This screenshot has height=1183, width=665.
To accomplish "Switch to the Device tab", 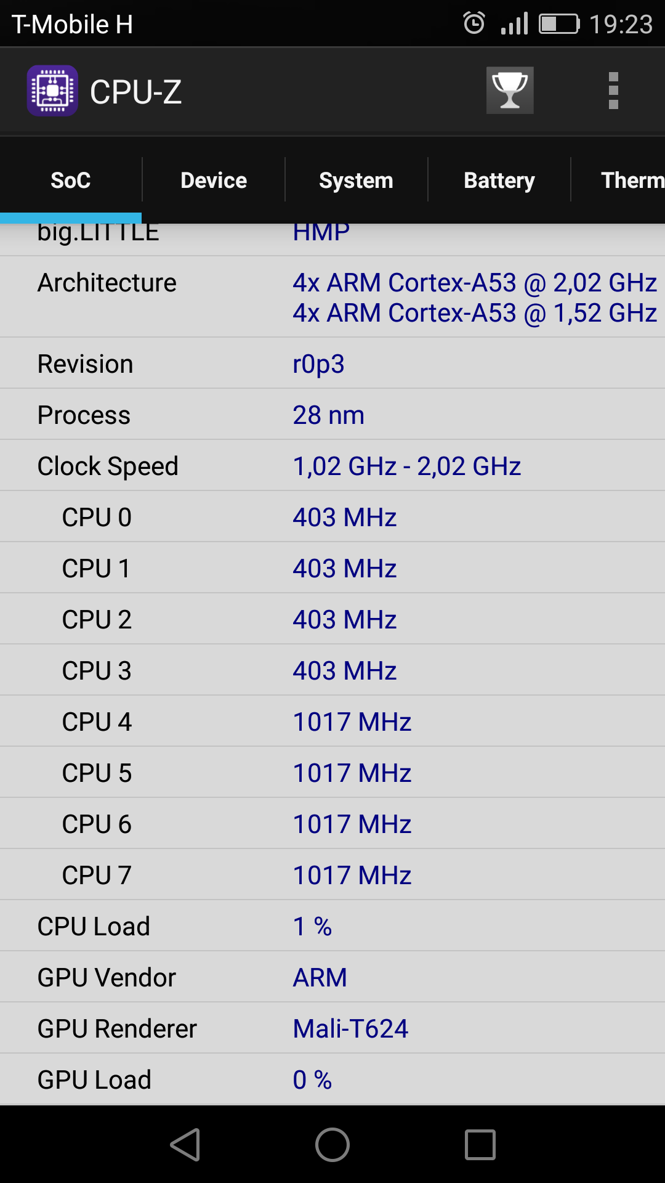I will click(214, 180).
